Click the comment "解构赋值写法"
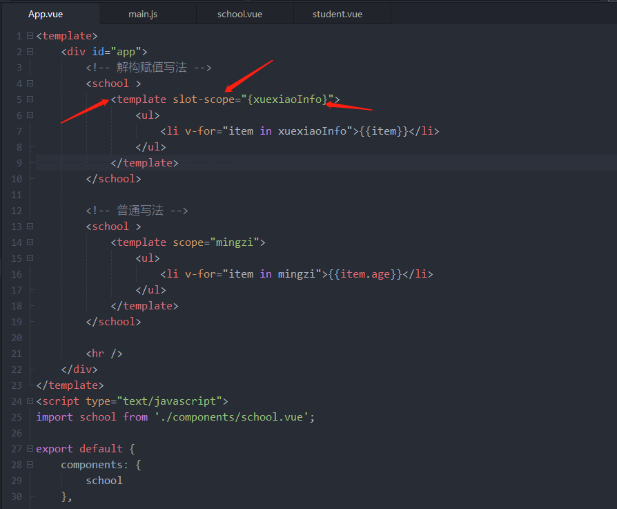Image resolution: width=617 pixels, height=509 pixels. coord(152,67)
